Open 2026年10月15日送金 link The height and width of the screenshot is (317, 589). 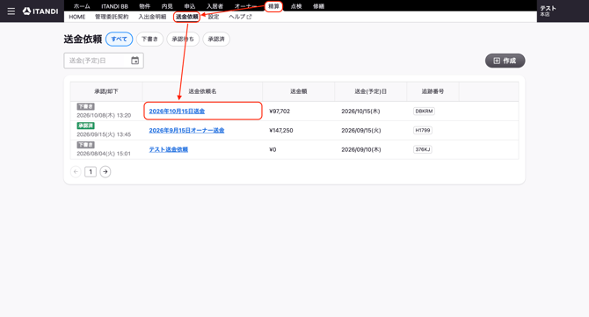click(x=177, y=111)
